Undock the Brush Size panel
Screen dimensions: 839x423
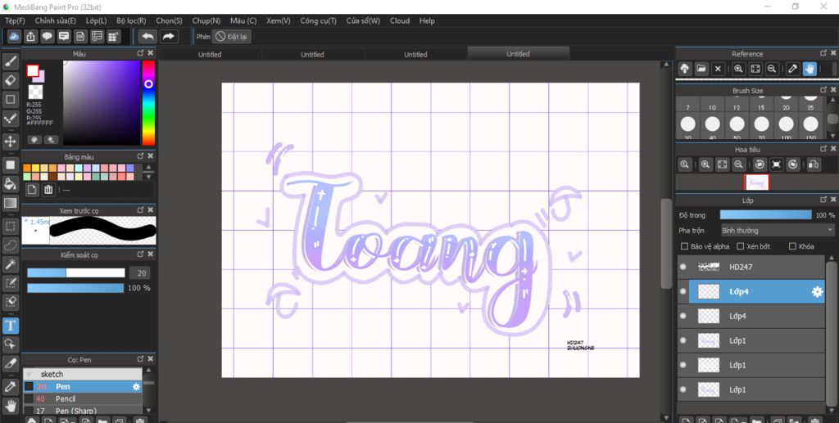point(823,90)
